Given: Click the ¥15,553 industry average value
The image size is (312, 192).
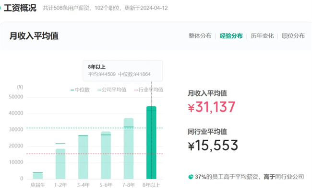Looking at the screenshot, I should pyautogui.click(x=213, y=146).
